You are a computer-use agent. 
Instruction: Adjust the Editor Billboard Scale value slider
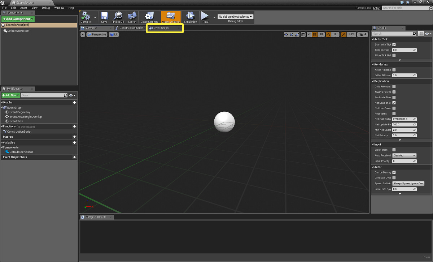point(403,75)
